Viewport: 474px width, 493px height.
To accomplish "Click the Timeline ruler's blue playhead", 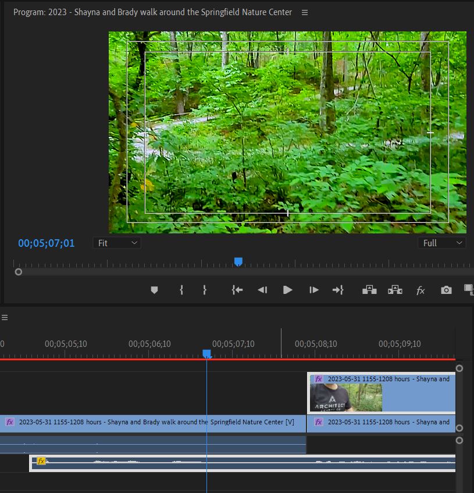I will click(206, 354).
